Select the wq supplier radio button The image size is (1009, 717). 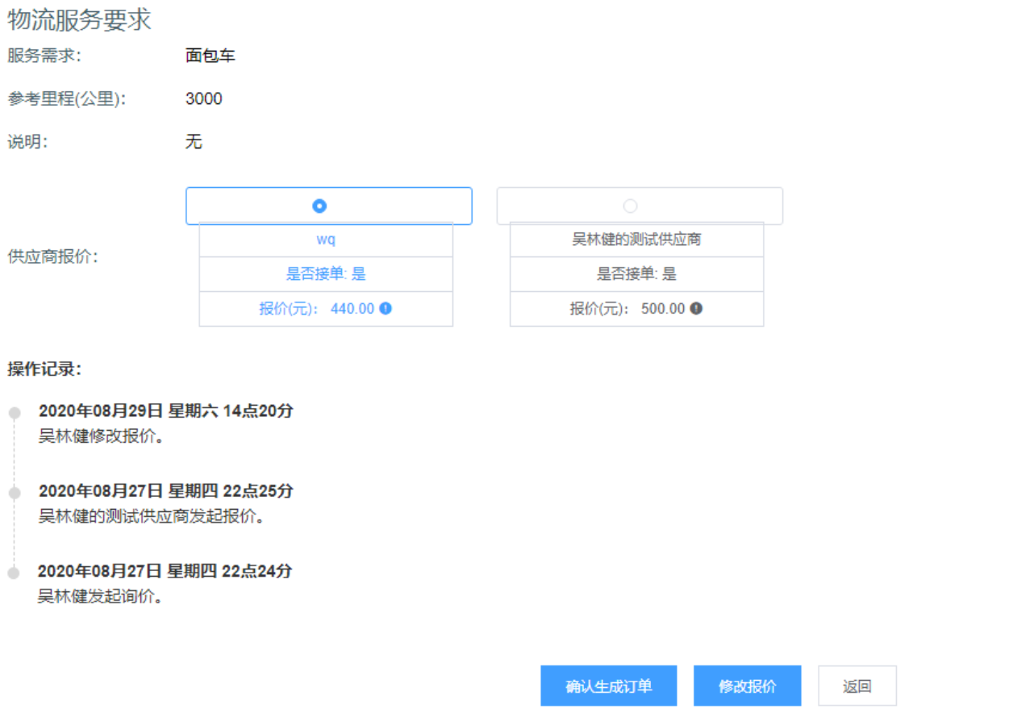coord(319,206)
